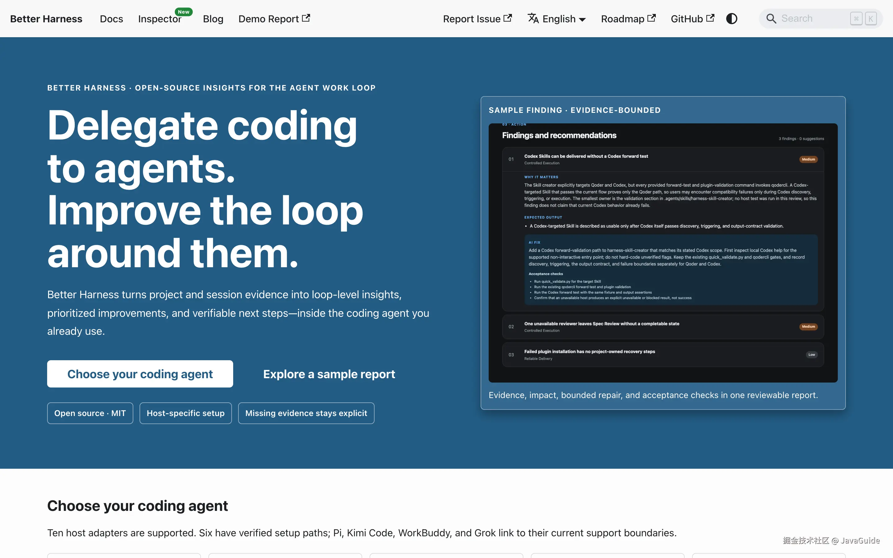Click the Demo Report external-link icon
The image size is (893, 558).
306,18
